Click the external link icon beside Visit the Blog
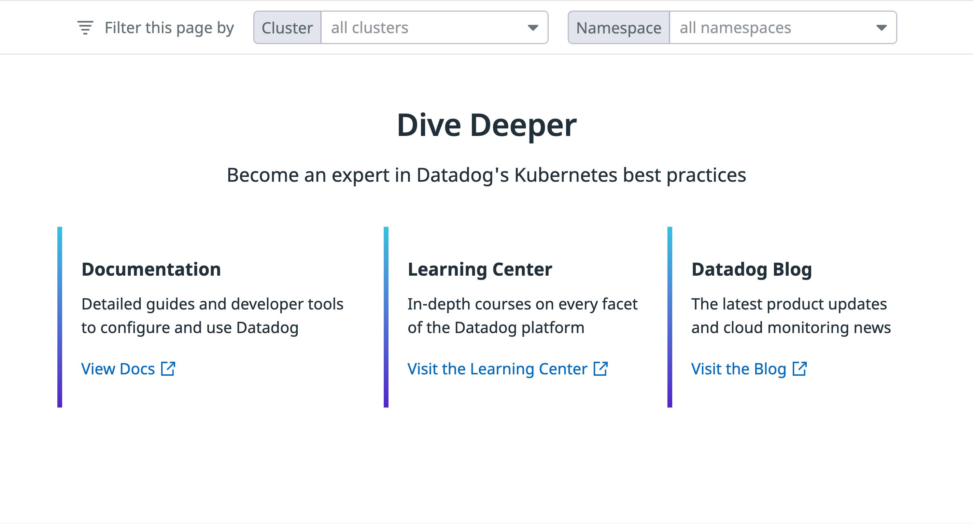This screenshot has width=973, height=524. pos(798,368)
